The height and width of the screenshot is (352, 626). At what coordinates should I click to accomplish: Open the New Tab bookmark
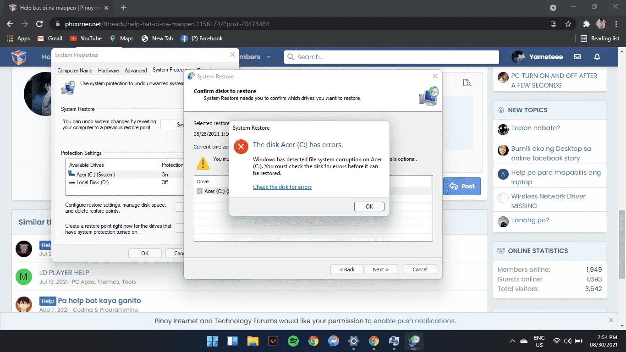[x=157, y=38]
